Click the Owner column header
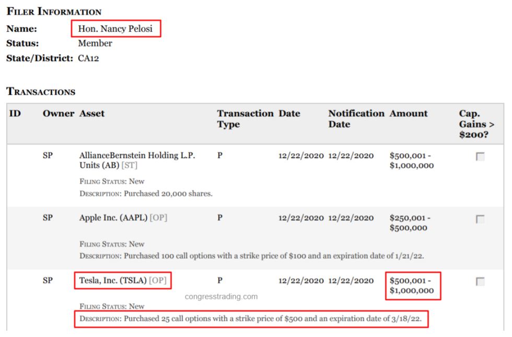This screenshot has width=512, height=337. [x=59, y=113]
